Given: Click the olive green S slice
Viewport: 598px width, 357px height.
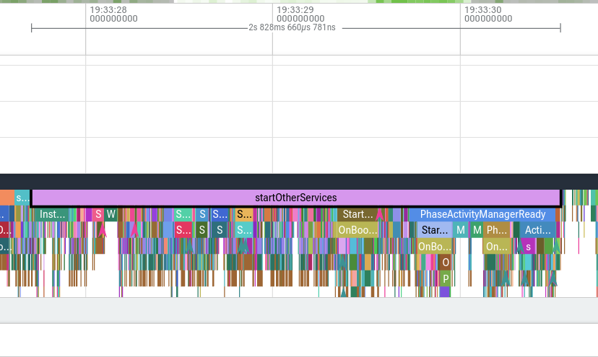Looking at the screenshot, I should tap(201, 230).
